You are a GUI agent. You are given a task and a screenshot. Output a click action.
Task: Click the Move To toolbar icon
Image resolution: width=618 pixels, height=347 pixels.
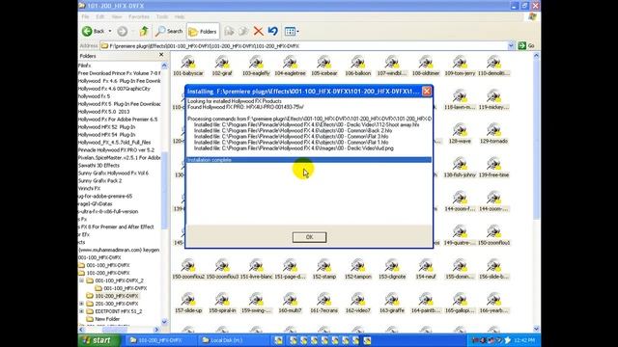coord(229,31)
